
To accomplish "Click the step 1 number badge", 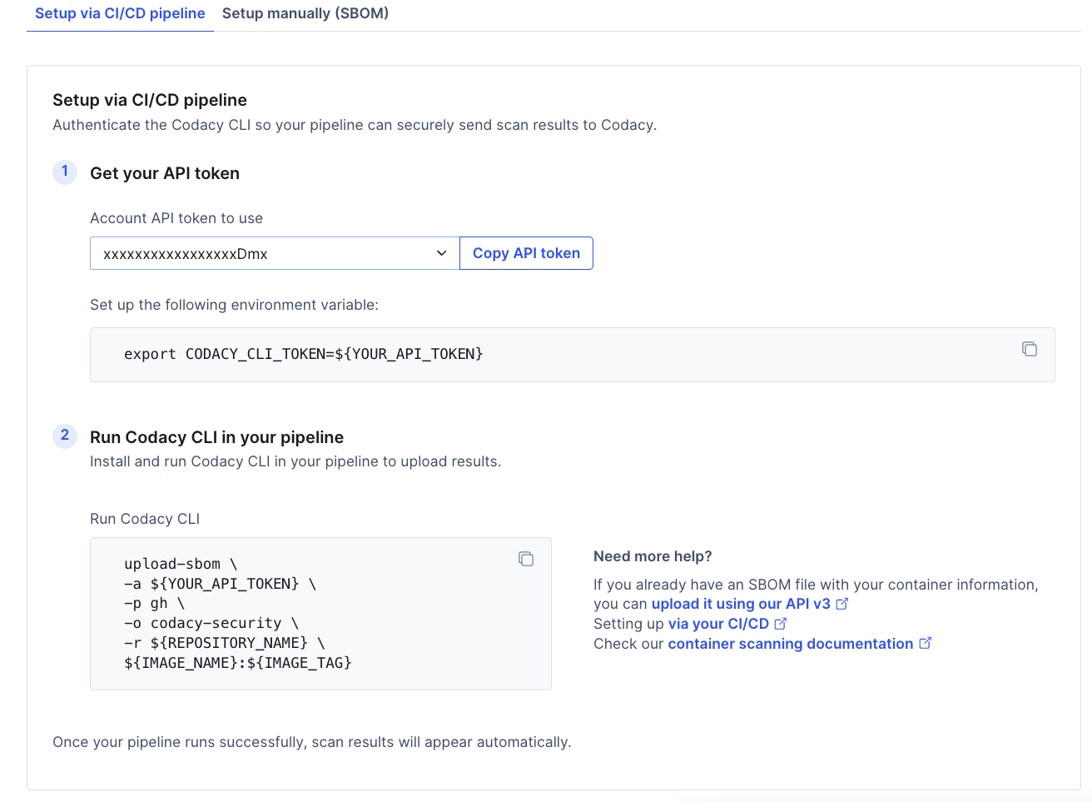I will pos(64,172).
